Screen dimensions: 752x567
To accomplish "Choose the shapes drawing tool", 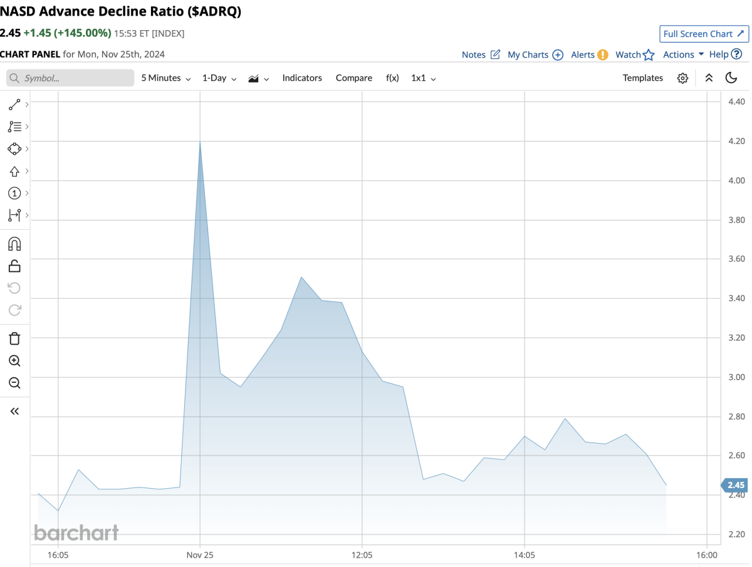I will point(14,148).
